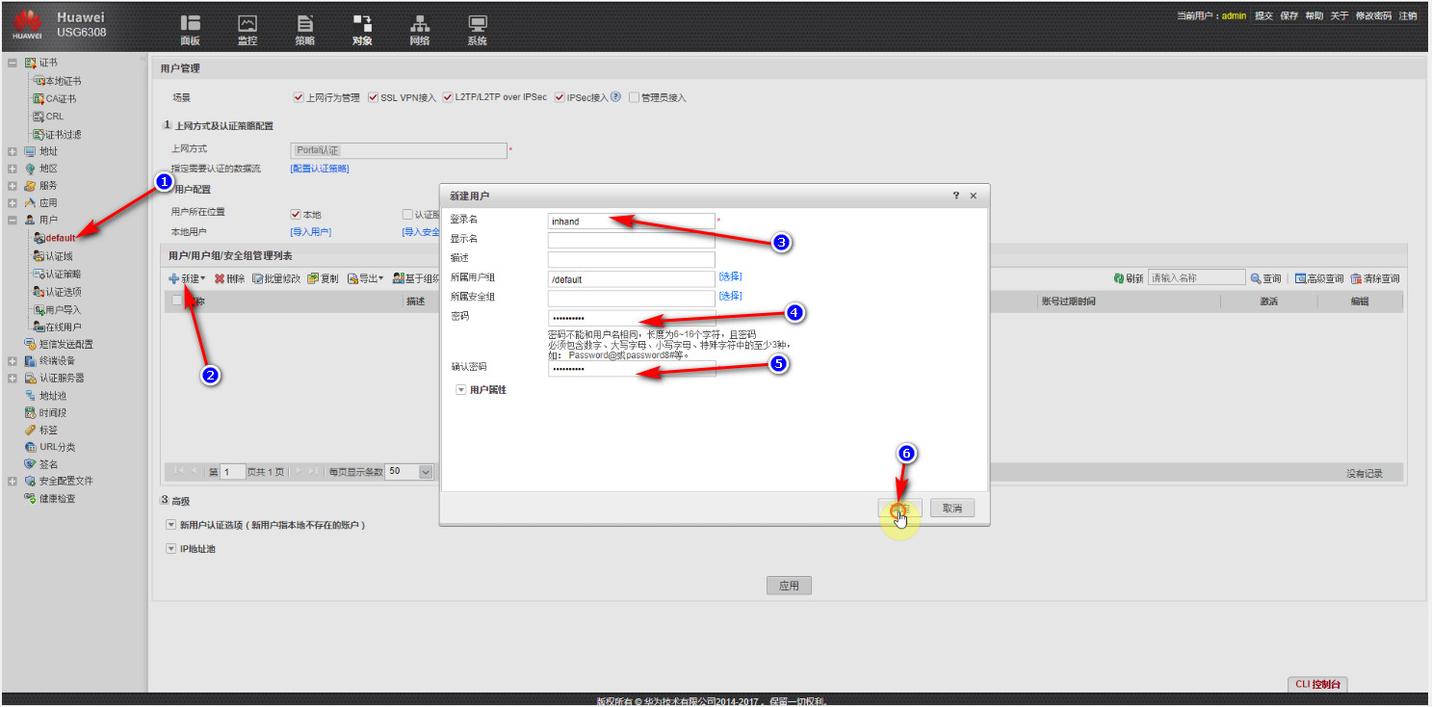The image size is (1432, 707).
Task: Click 保存 in the top-right menu
Action: click(1289, 16)
